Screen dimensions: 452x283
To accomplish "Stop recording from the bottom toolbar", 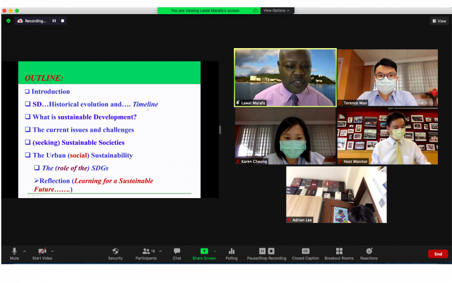I will click(x=271, y=251).
